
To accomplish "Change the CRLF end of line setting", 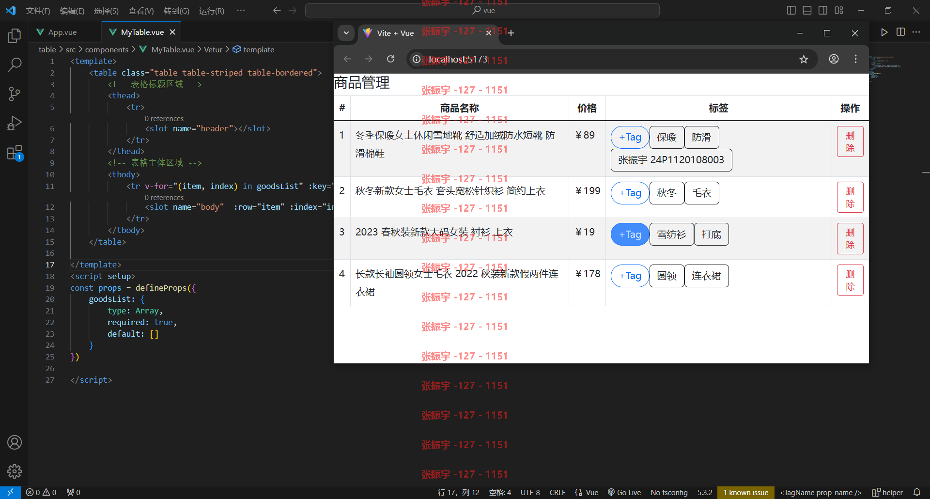I will (557, 492).
